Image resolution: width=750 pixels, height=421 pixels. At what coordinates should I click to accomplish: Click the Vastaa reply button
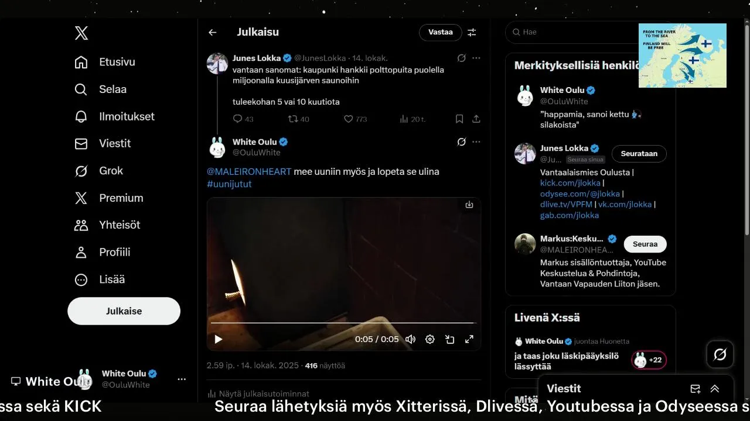tap(441, 32)
